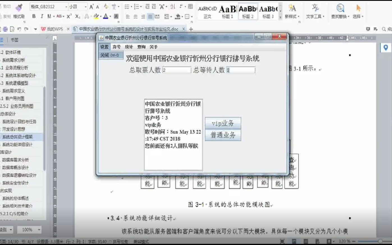Image resolution: width=392 pixels, height=245 pixels.
Task: Apply the 正文 body style
Action: pos(207,12)
